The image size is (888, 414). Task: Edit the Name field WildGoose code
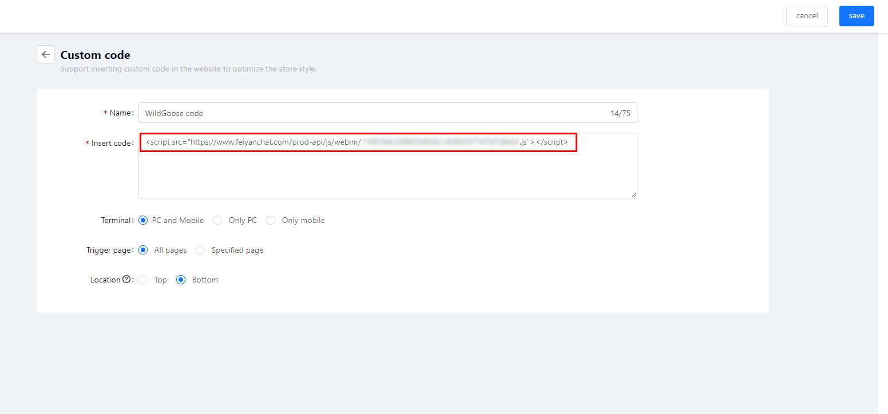387,113
